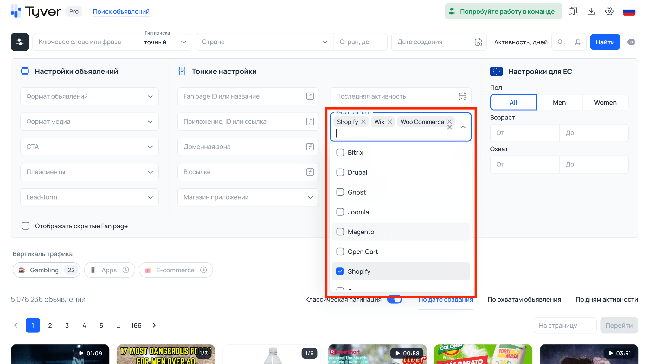The width and height of the screenshot is (649, 364).
Task: Sort По дням активности
Action: coord(607,299)
